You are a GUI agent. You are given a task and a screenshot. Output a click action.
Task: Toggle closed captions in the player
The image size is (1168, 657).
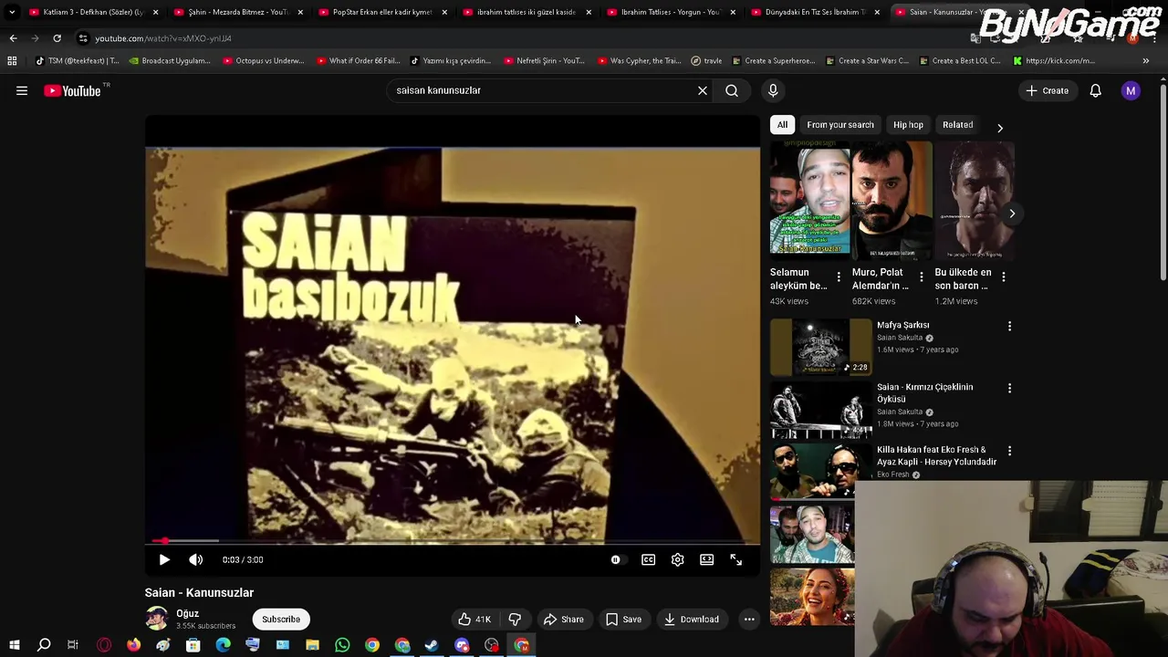point(648,559)
